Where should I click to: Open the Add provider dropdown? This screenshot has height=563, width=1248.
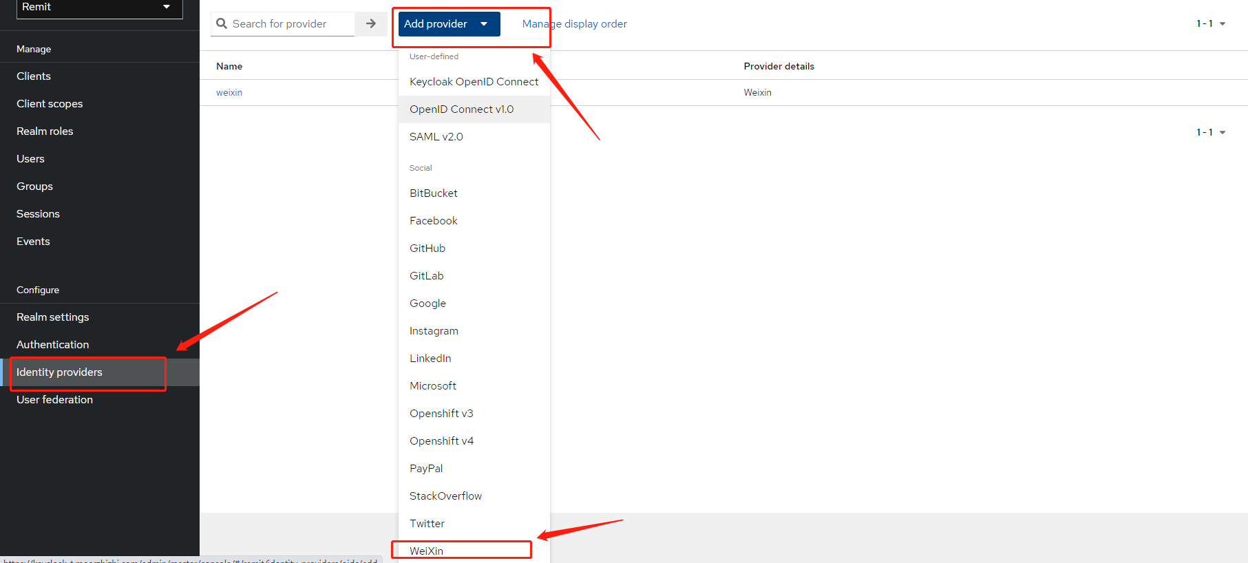[448, 24]
